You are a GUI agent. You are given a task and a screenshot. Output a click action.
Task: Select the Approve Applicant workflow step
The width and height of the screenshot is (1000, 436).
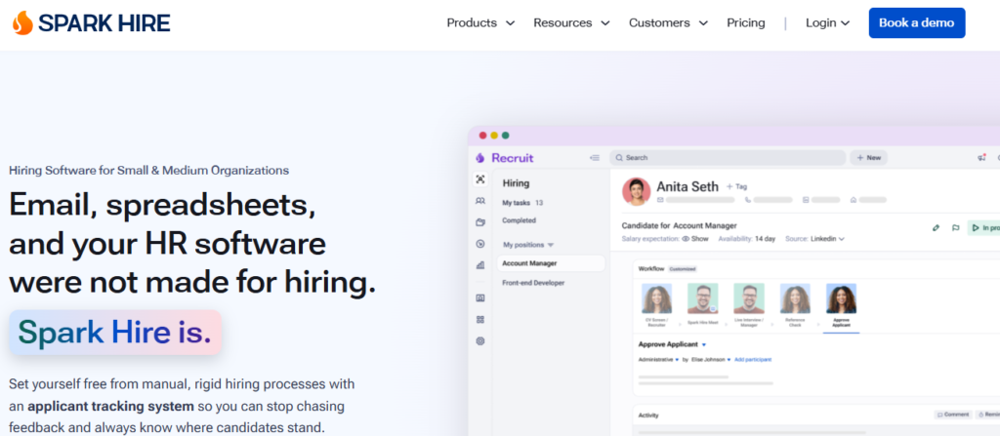point(841,307)
